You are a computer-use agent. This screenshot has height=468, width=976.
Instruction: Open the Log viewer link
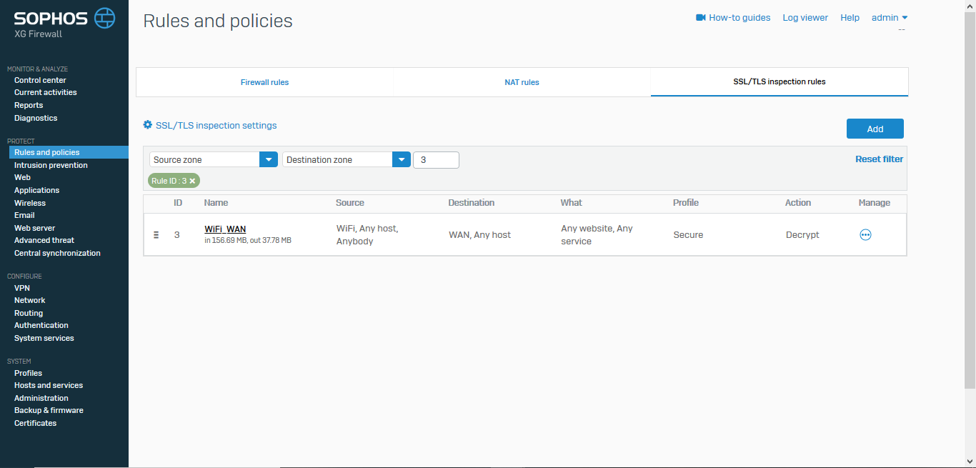point(805,17)
